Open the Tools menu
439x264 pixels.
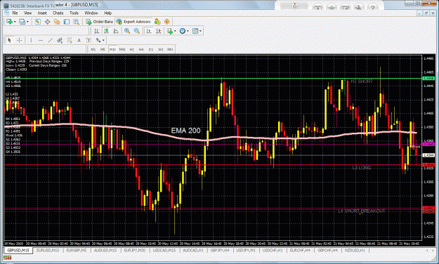pos(74,13)
